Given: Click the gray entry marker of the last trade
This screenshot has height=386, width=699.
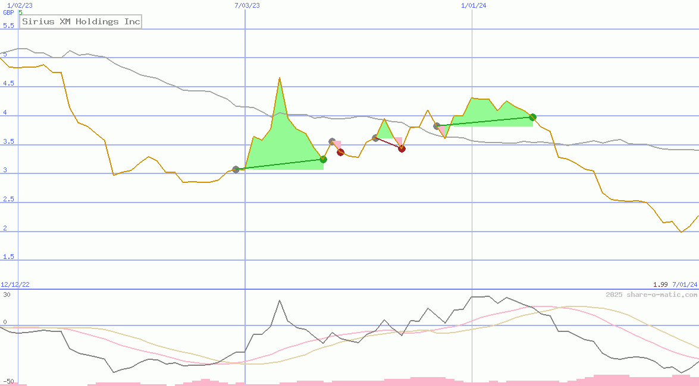Looking at the screenshot, I should [437, 125].
